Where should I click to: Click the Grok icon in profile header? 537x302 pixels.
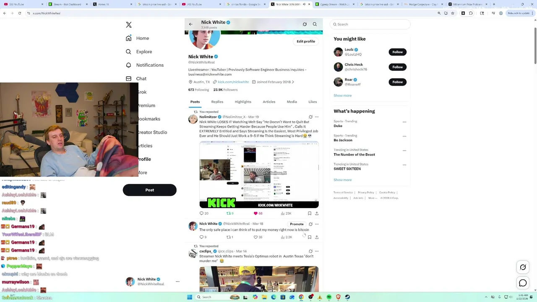coord(305,24)
